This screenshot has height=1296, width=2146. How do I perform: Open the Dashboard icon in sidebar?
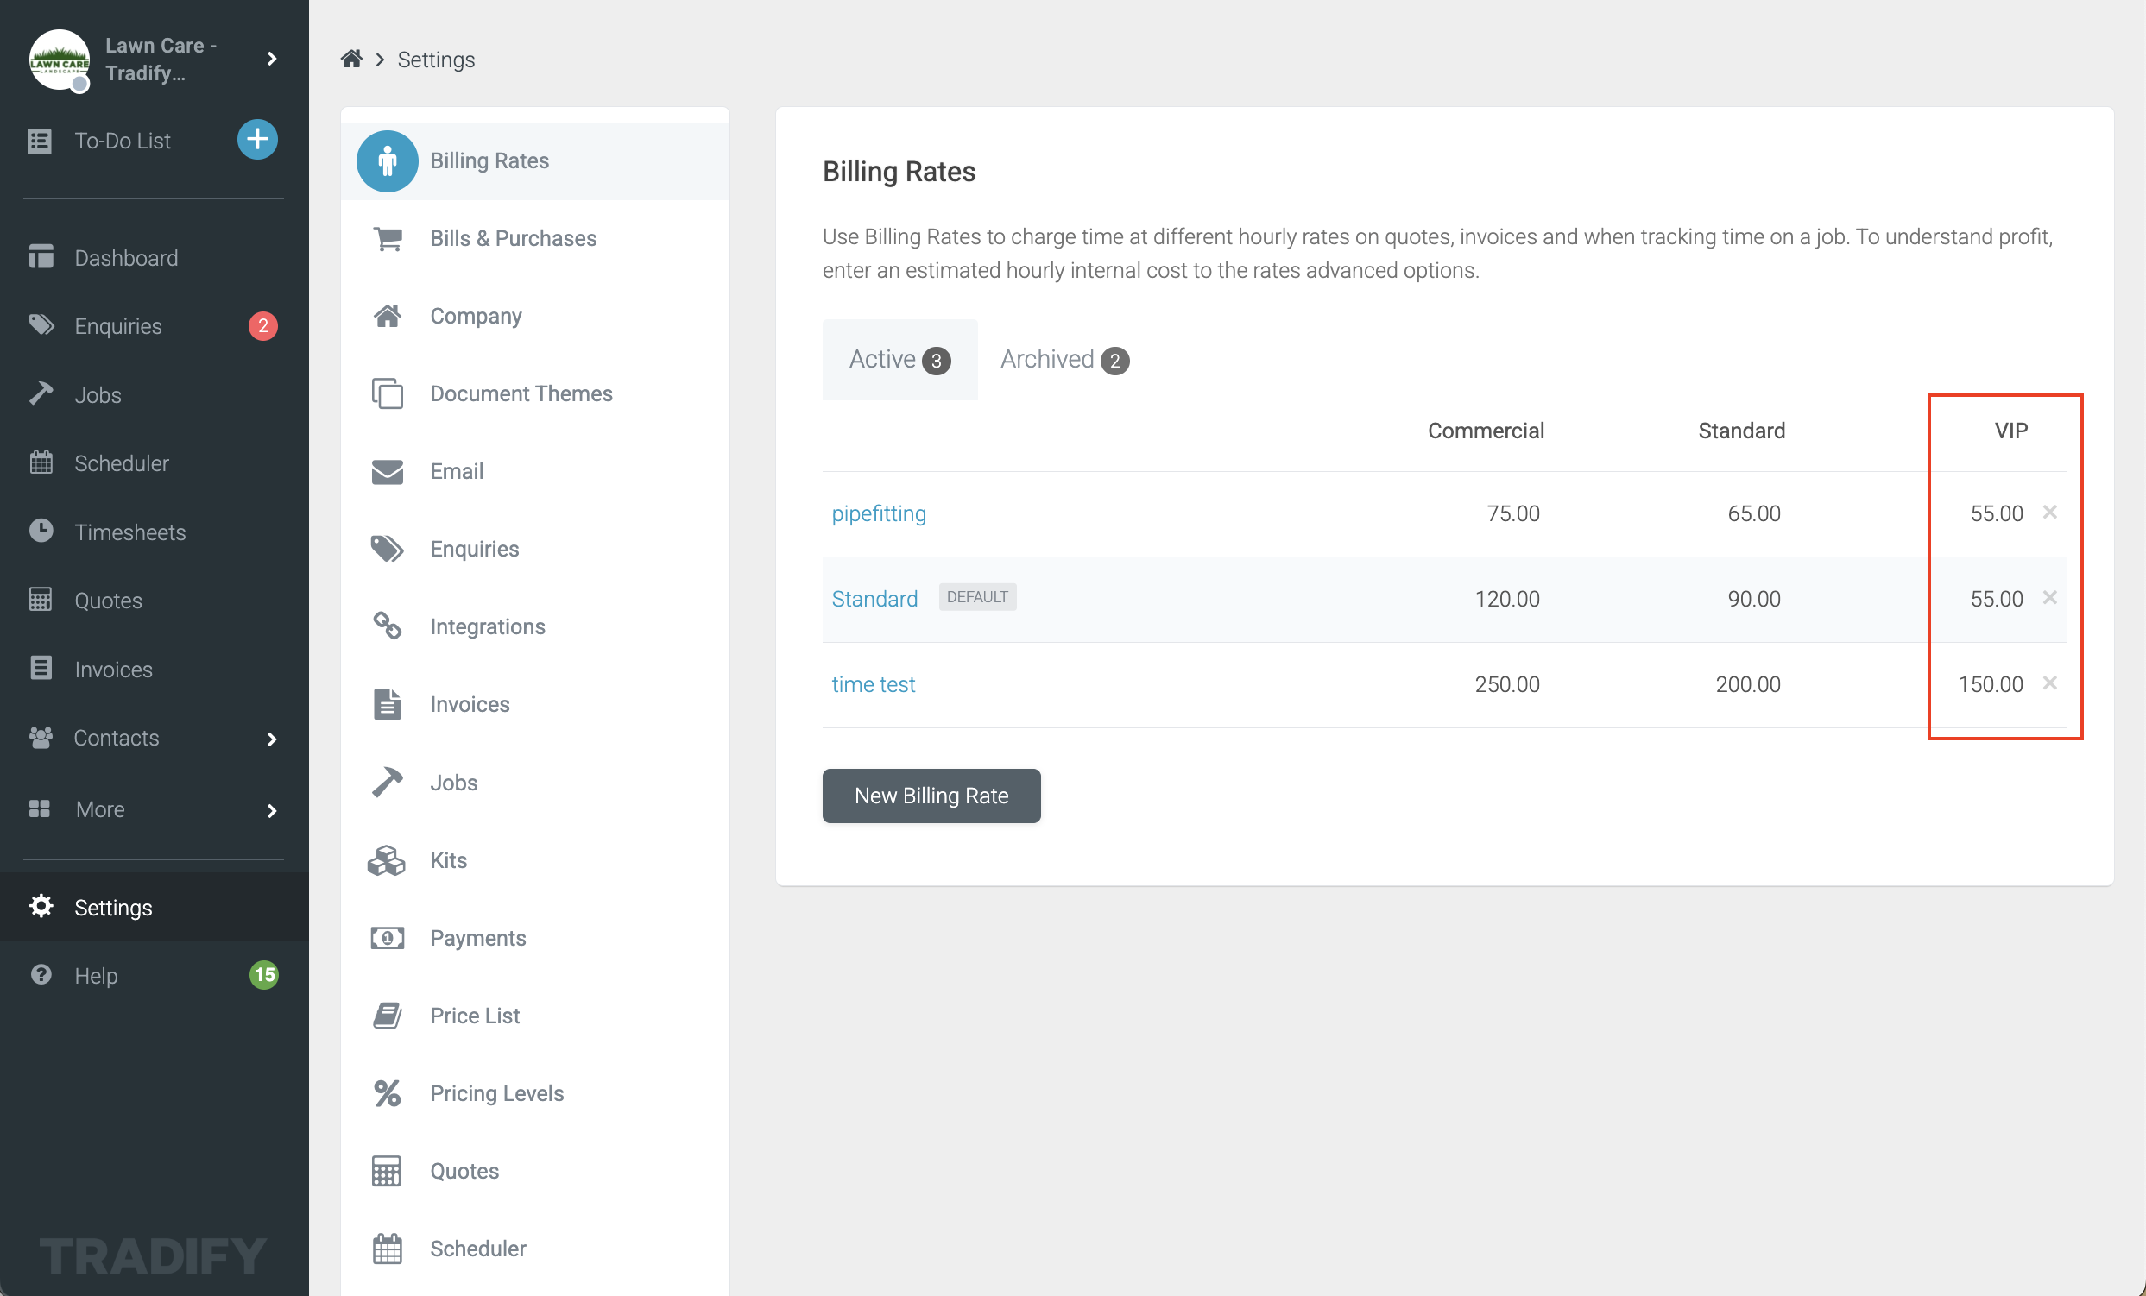(41, 257)
